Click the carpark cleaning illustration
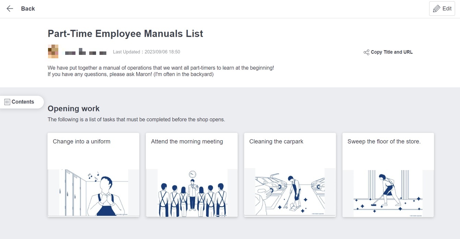 pyautogui.click(x=290, y=192)
